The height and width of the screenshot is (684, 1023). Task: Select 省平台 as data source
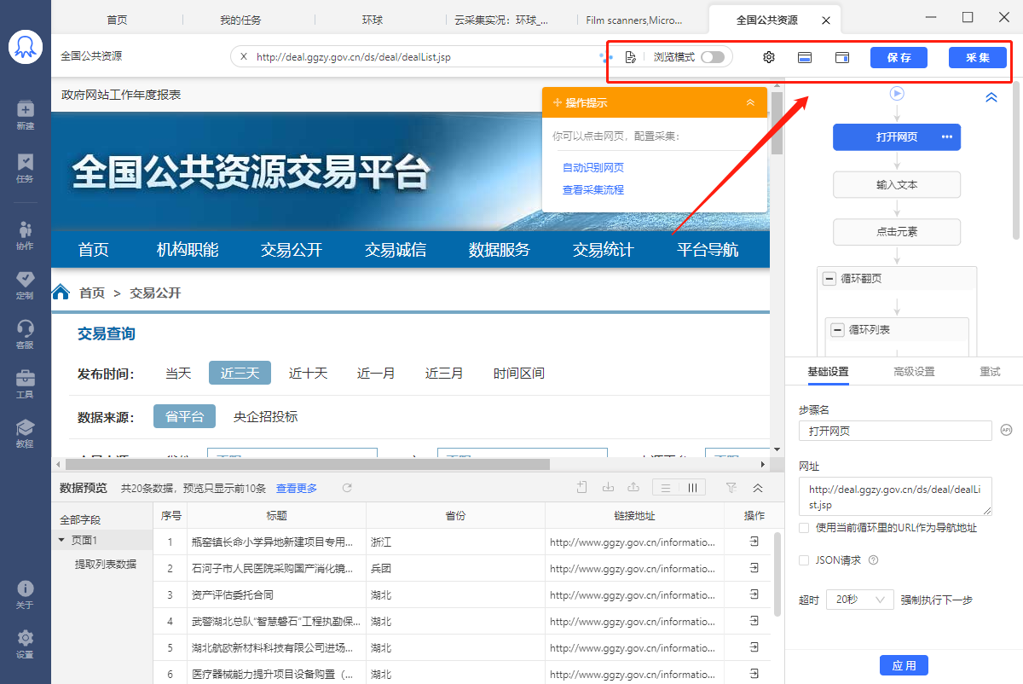(184, 416)
